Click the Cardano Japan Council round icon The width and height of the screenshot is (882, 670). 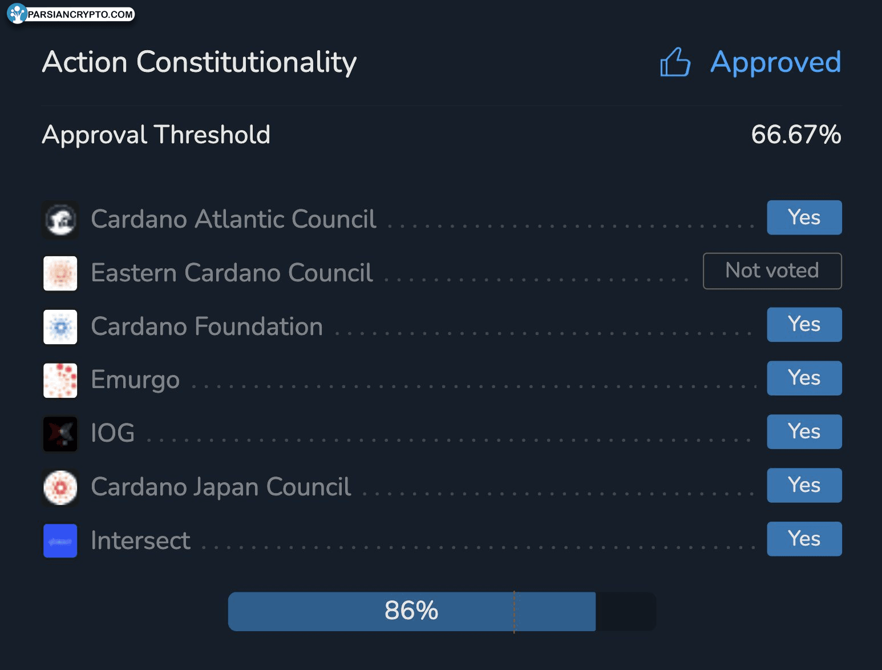tap(60, 487)
